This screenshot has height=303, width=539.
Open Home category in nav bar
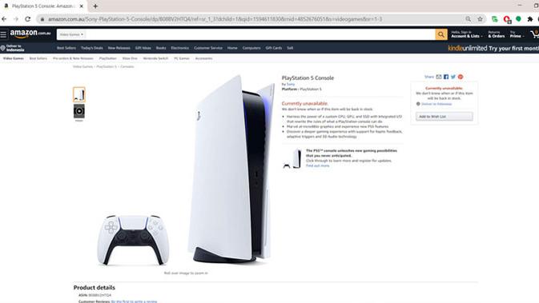point(232,48)
